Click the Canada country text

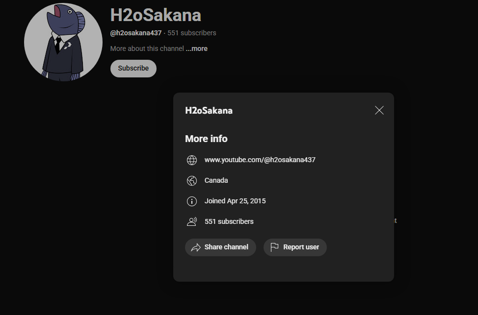click(x=216, y=180)
